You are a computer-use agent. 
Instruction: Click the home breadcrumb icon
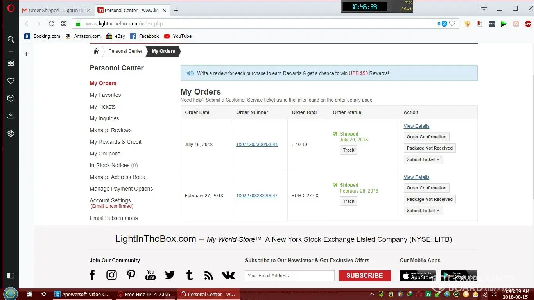click(96, 51)
